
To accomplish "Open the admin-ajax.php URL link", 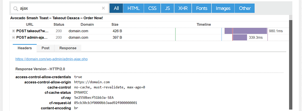I will 52,59.
